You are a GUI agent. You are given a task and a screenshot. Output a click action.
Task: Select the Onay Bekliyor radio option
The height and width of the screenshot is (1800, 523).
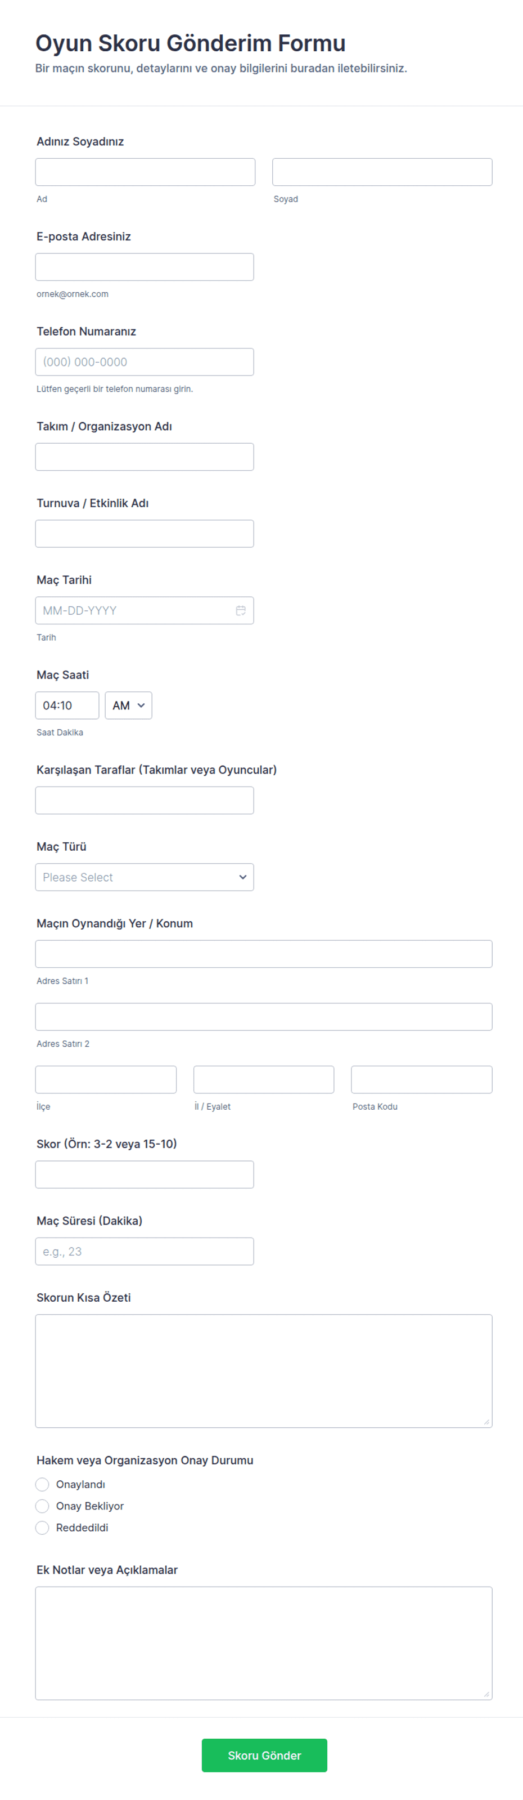click(43, 1506)
